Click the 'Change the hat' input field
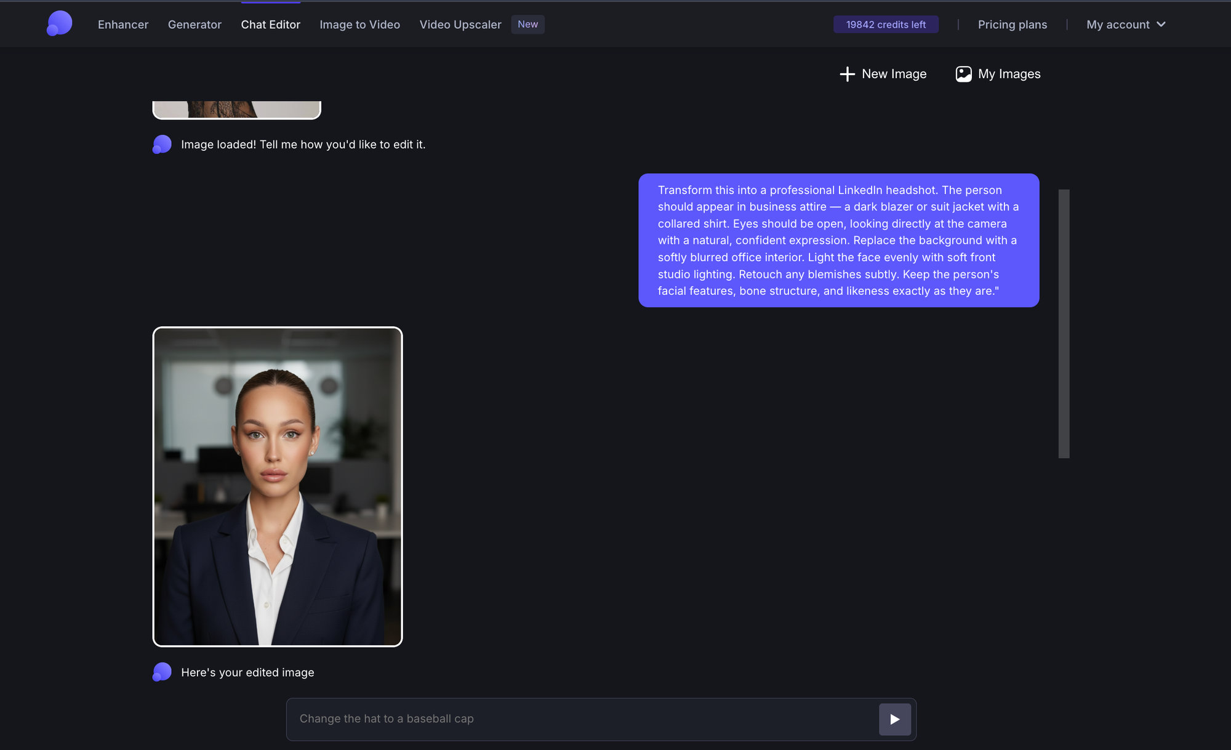The width and height of the screenshot is (1231, 750). 554,719
